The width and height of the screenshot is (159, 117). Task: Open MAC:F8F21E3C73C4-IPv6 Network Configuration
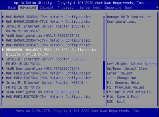(49, 78)
